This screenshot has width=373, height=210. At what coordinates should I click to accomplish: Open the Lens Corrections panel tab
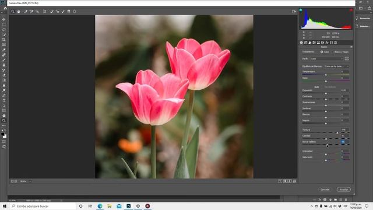tap(323, 43)
